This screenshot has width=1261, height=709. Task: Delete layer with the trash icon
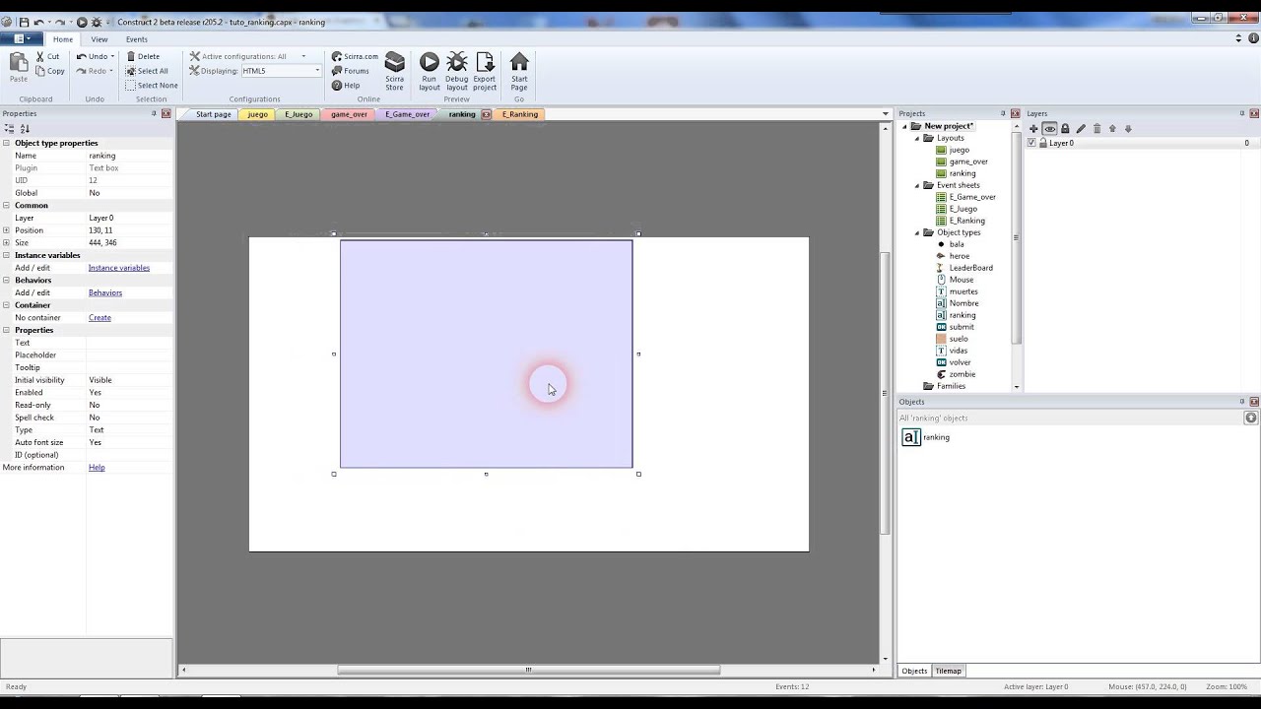click(1096, 129)
